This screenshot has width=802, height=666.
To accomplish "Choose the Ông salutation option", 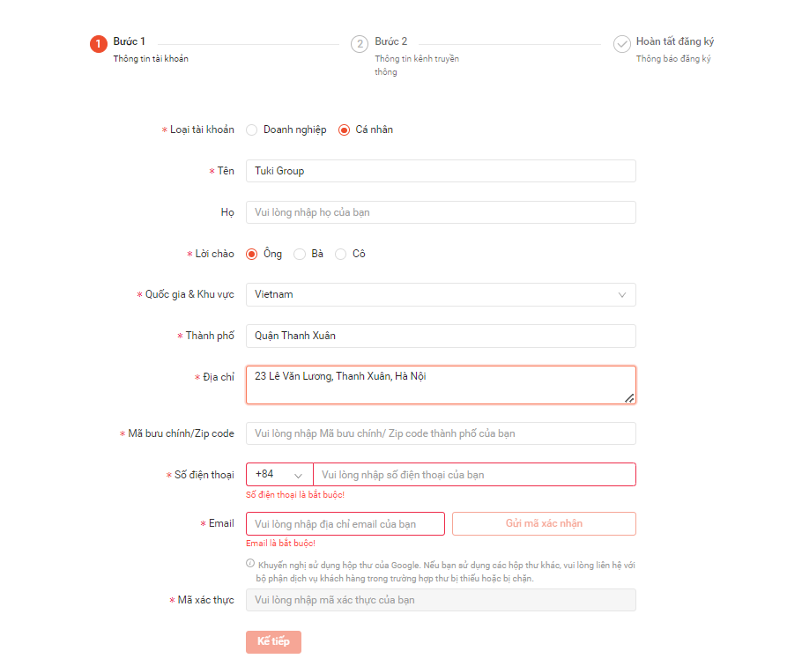I will (x=252, y=254).
